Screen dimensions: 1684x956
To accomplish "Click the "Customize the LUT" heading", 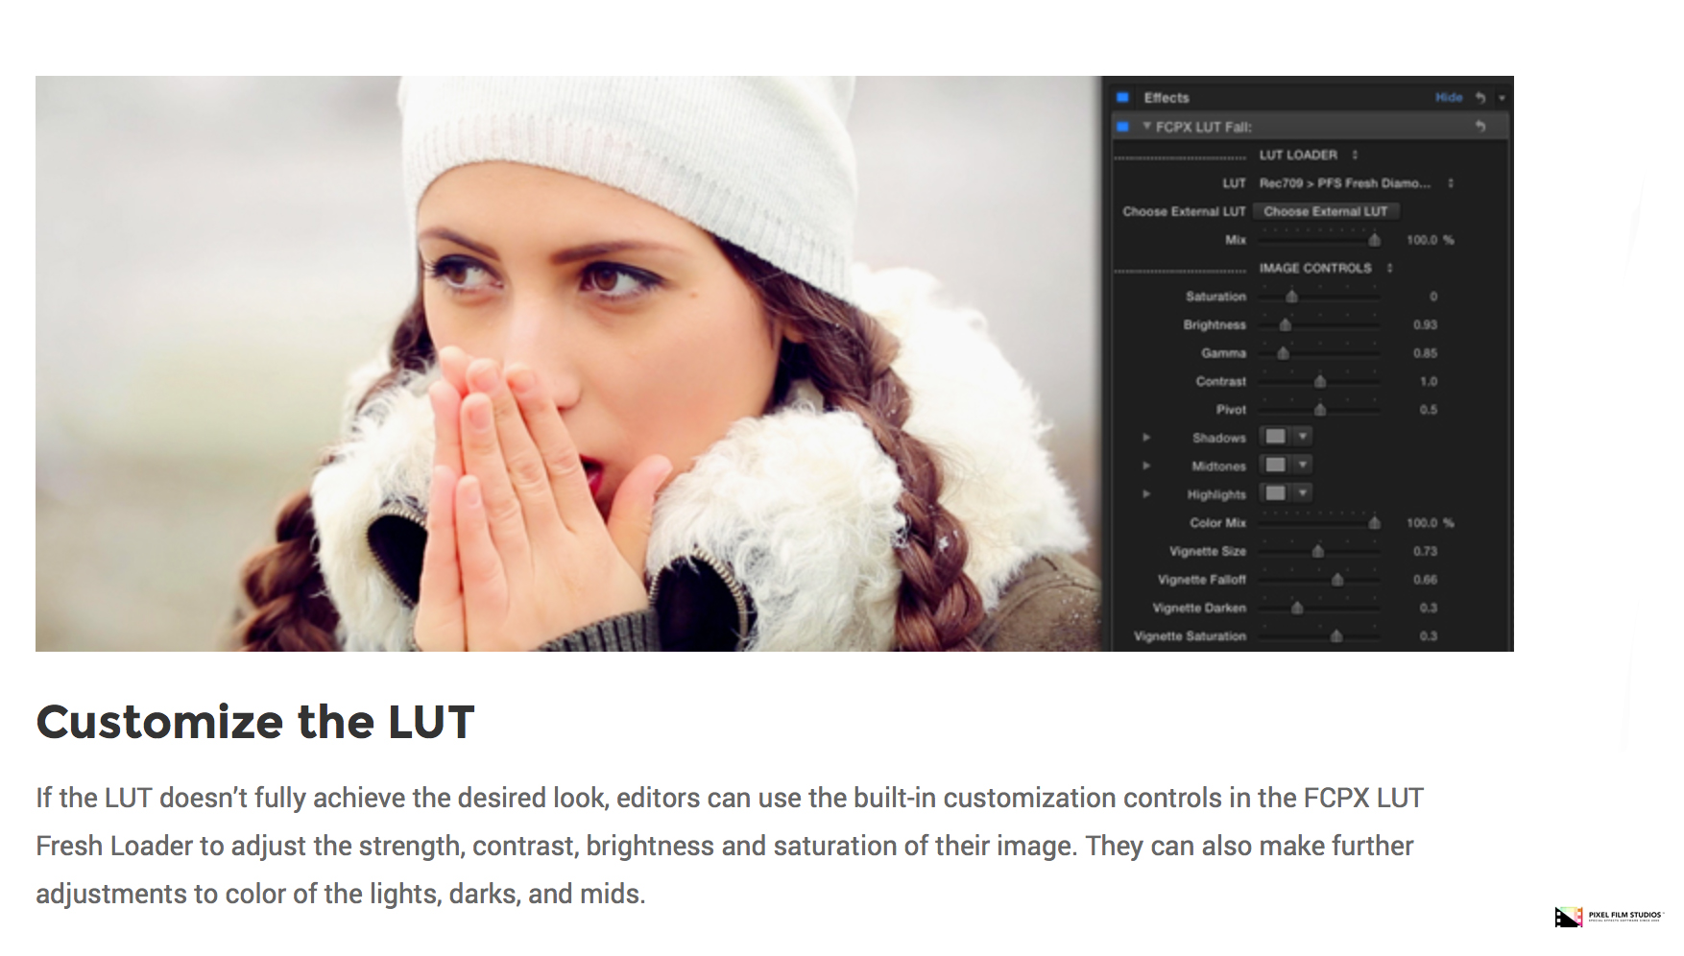I will click(x=255, y=722).
